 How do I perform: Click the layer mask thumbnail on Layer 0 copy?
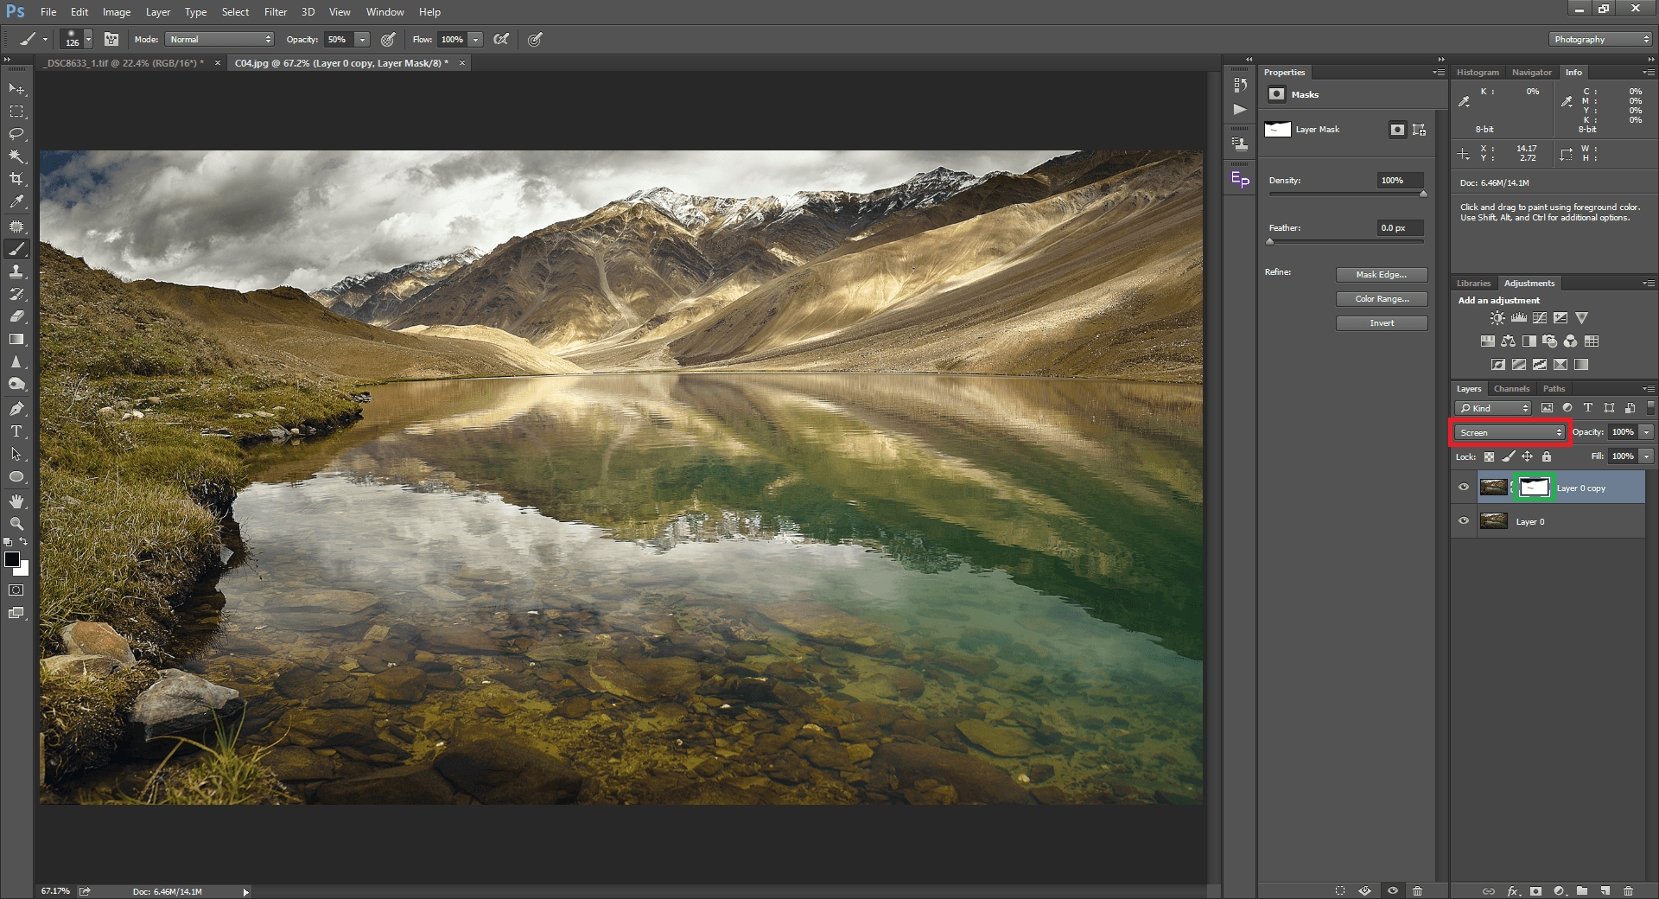[1535, 488]
